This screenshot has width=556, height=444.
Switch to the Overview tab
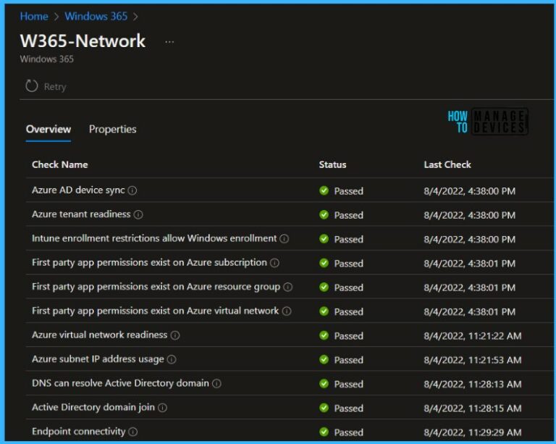(x=49, y=129)
